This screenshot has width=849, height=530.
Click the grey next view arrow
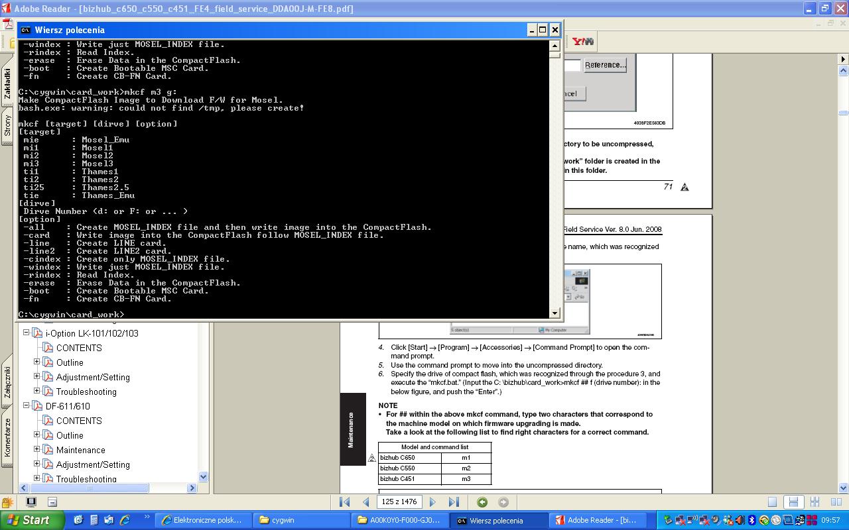click(503, 502)
